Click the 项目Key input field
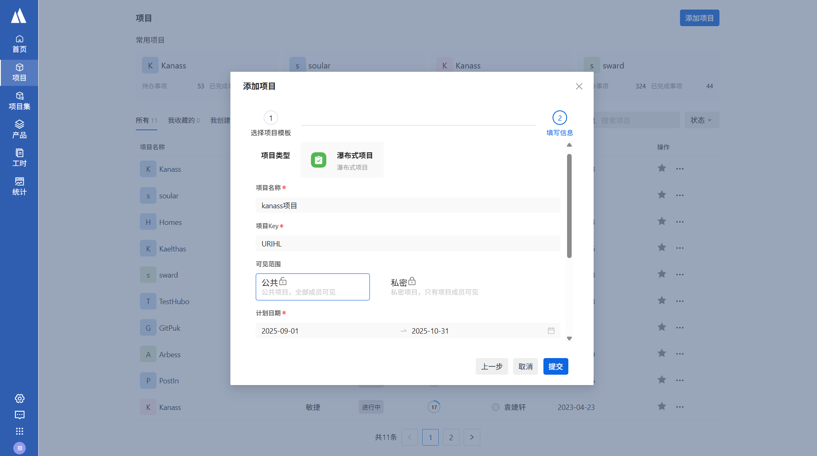817x456 pixels. pyautogui.click(x=408, y=244)
